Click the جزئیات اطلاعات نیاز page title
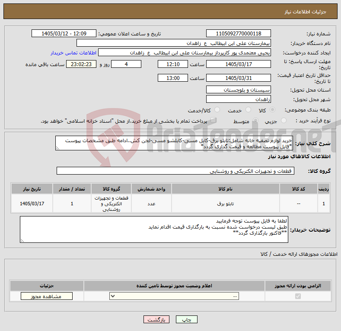Image resolution: width=341 pixels, height=331 pixels. (x=305, y=12)
